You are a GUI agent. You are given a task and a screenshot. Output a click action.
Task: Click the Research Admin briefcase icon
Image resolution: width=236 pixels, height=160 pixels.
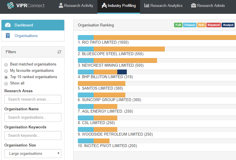[193, 5]
